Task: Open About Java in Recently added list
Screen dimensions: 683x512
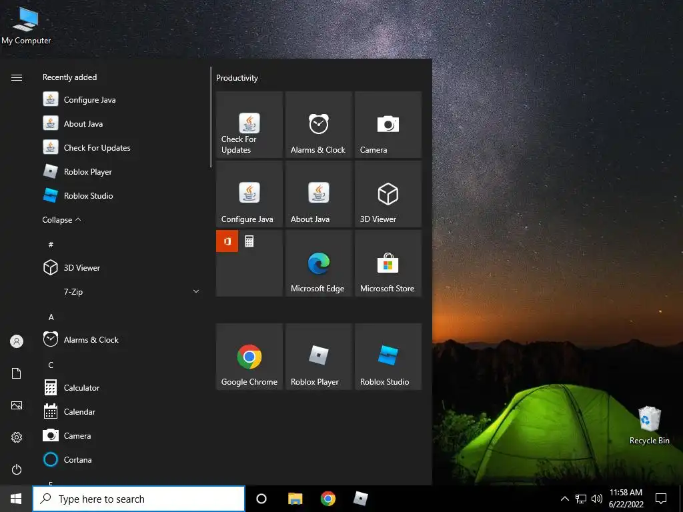Action: point(122,123)
